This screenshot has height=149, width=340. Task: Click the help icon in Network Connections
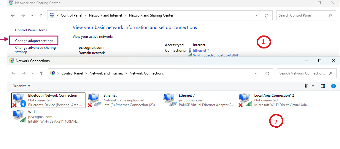point(333,86)
